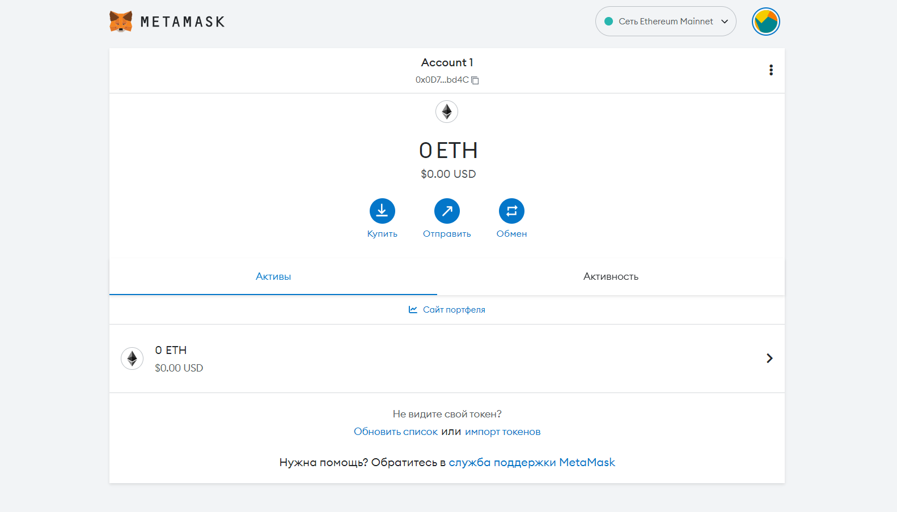Screen dimensions: 897x512
Task: Click the 0 ETH main balance text
Action: [448, 151]
